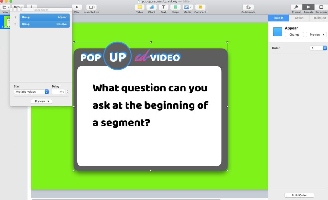328x200 pixels.
Task: Open the Chart insert menu
Action: [x=152, y=7]
